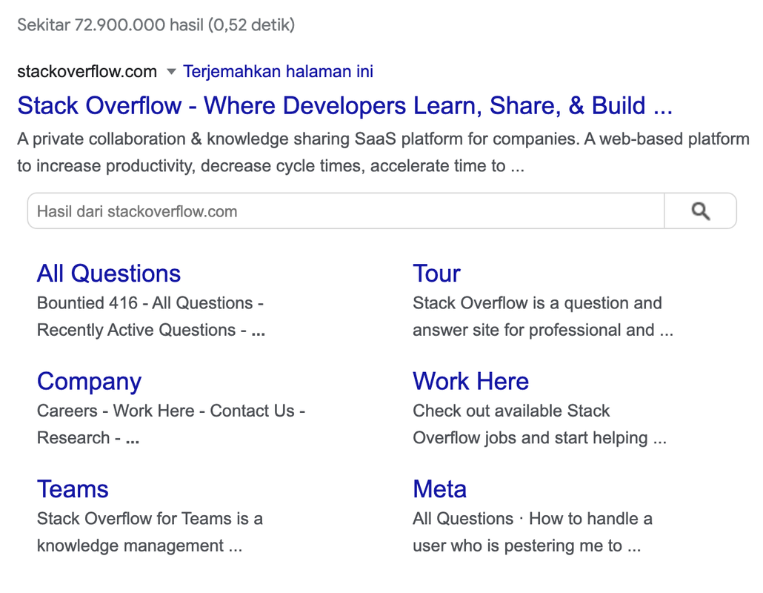Click the Bountied 416 description text
The image size is (763, 593).
pyautogui.click(x=151, y=317)
